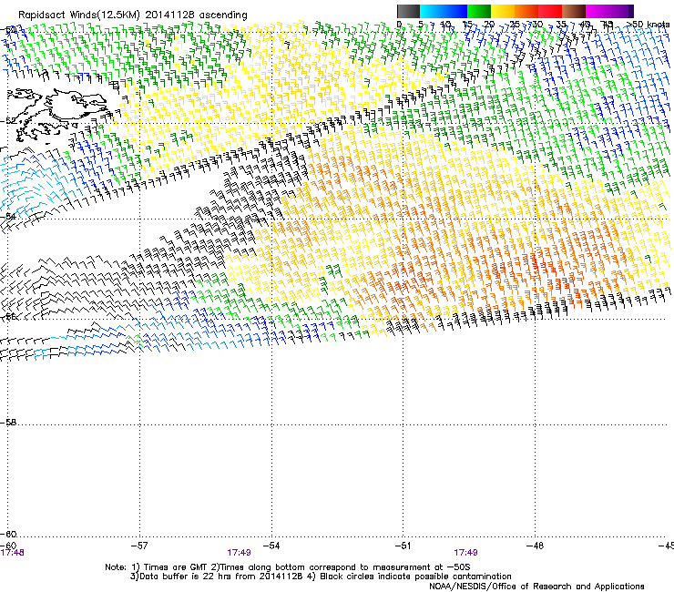This screenshot has height=592, width=674.
Task: Select the '-52' latitude axis label
Action: coord(8,121)
